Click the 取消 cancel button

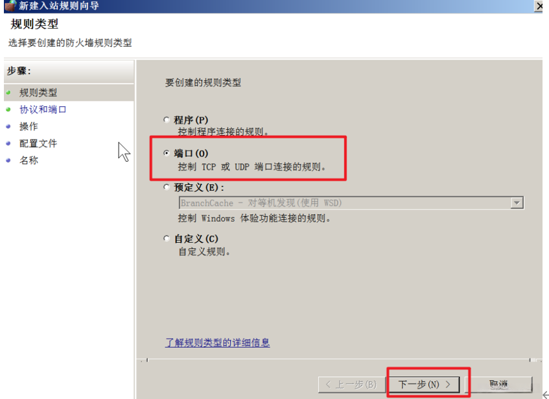(500, 384)
